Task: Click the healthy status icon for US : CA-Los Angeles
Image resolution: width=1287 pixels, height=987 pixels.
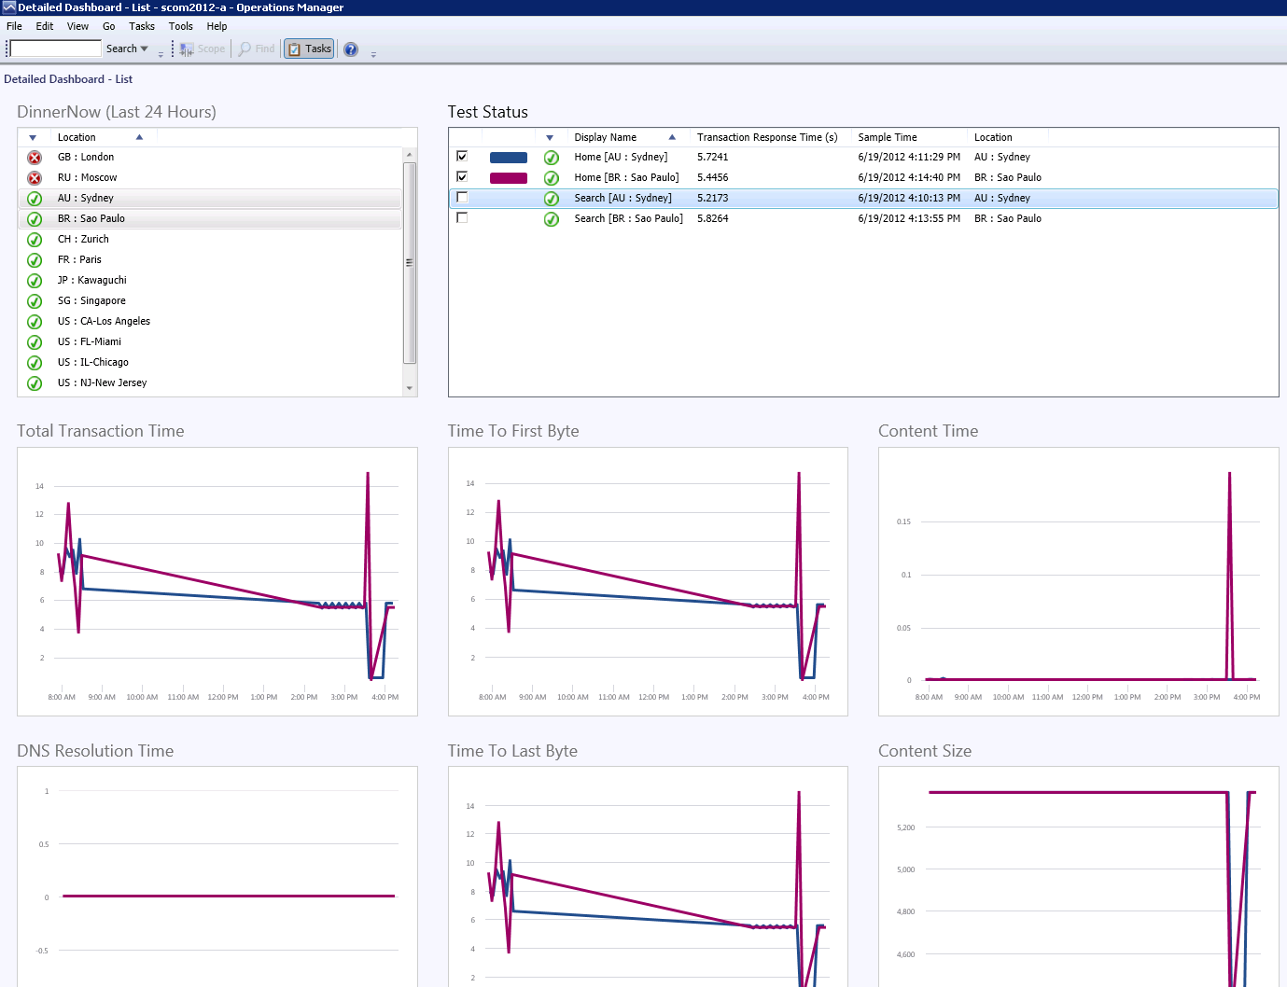Action: pos(35,322)
